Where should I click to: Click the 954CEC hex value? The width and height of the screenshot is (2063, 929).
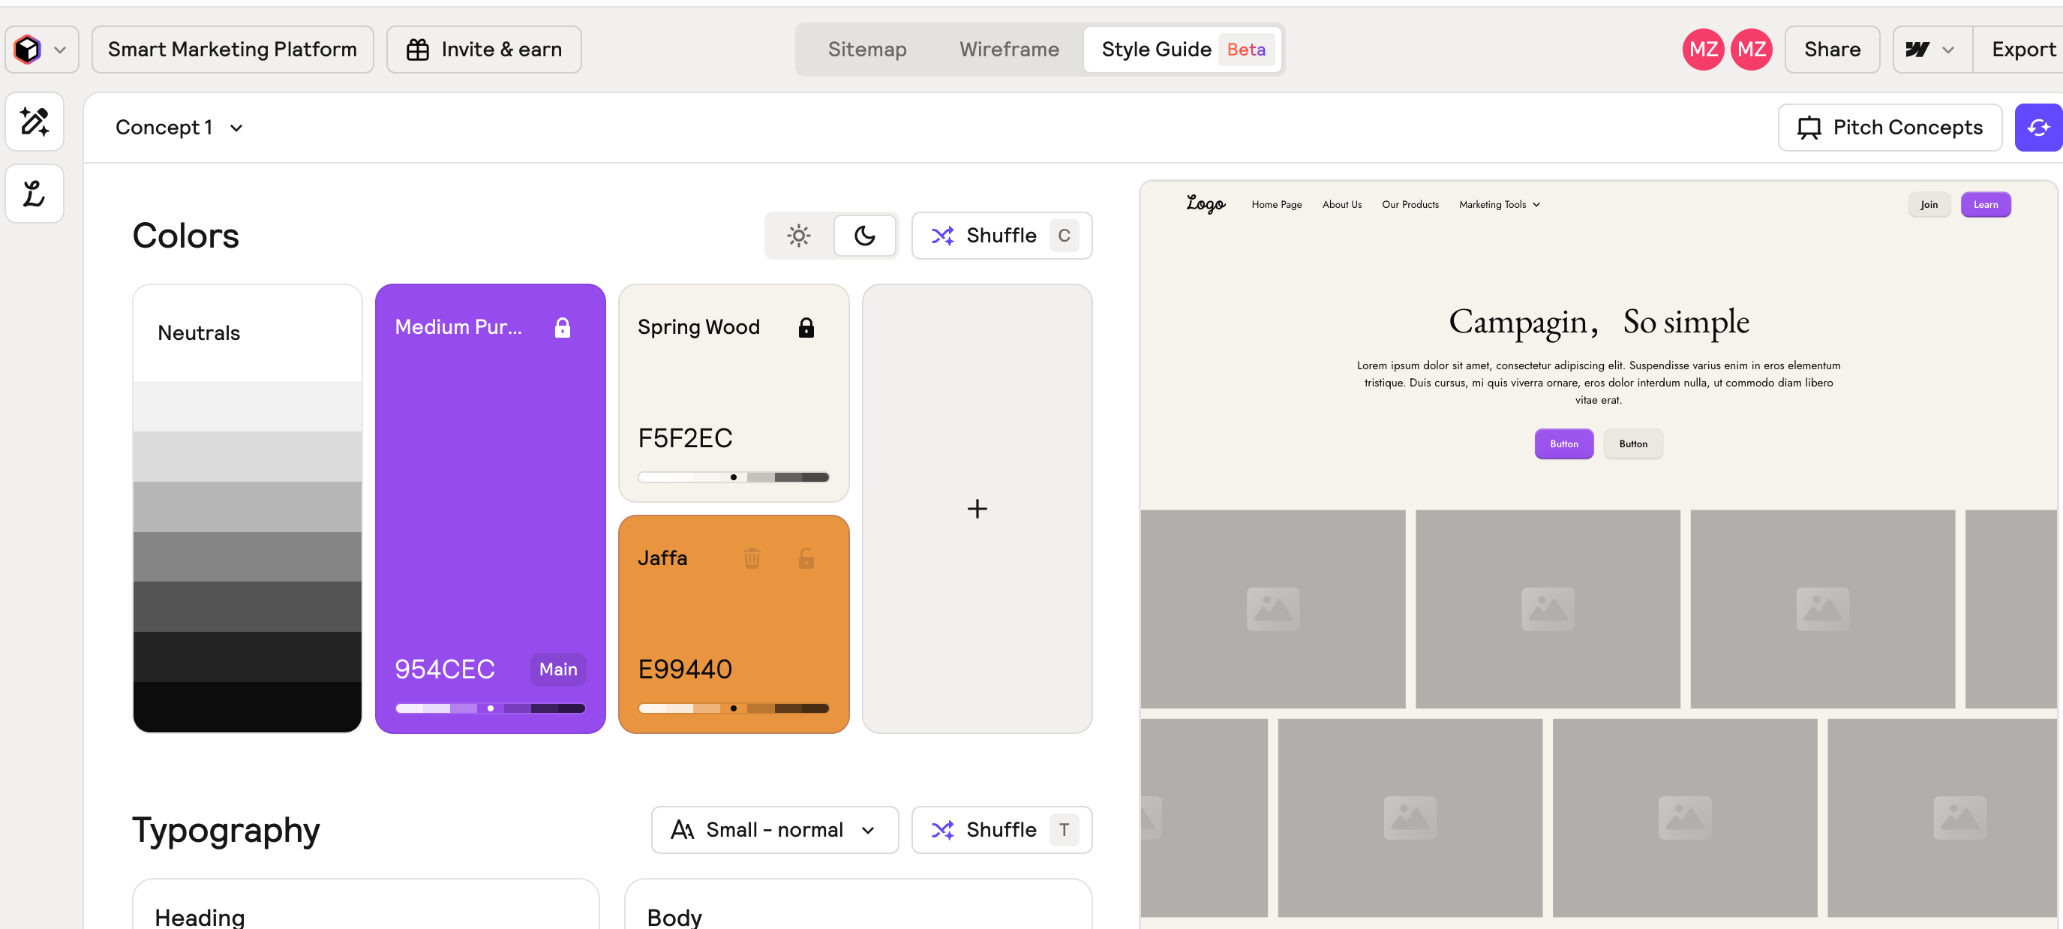pyautogui.click(x=444, y=669)
